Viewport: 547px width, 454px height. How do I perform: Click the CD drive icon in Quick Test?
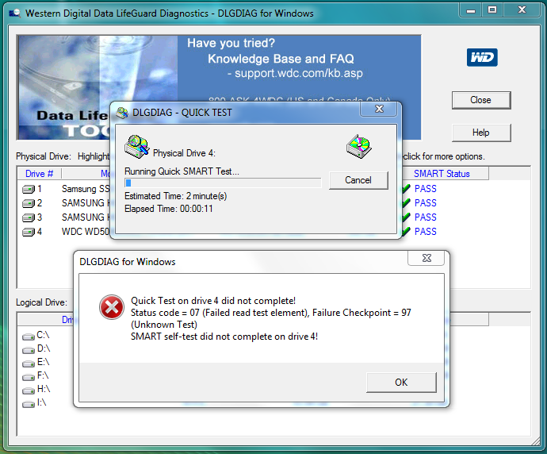(x=359, y=146)
